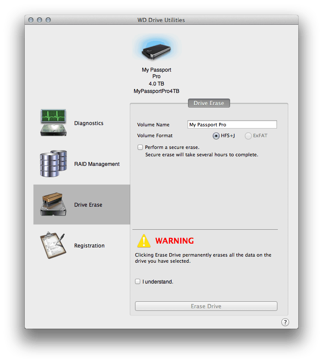Close the WD Drive Utilities window
The height and width of the screenshot is (363, 323).
31,20
